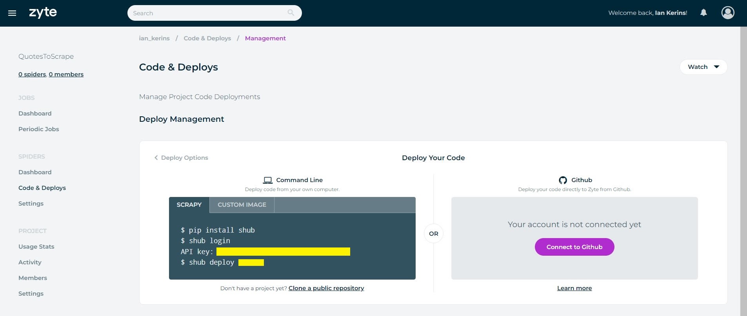Click the QuotesToScrape project name
This screenshot has height=316, width=747.
(x=46, y=56)
